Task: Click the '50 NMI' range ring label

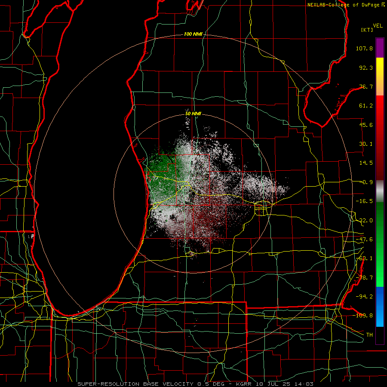Action: click(x=193, y=114)
